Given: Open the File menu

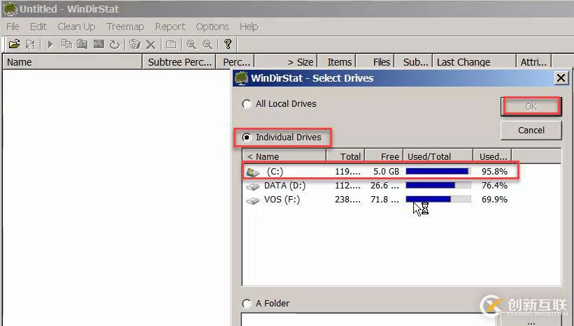Looking at the screenshot, I should [x=13, y=27].
